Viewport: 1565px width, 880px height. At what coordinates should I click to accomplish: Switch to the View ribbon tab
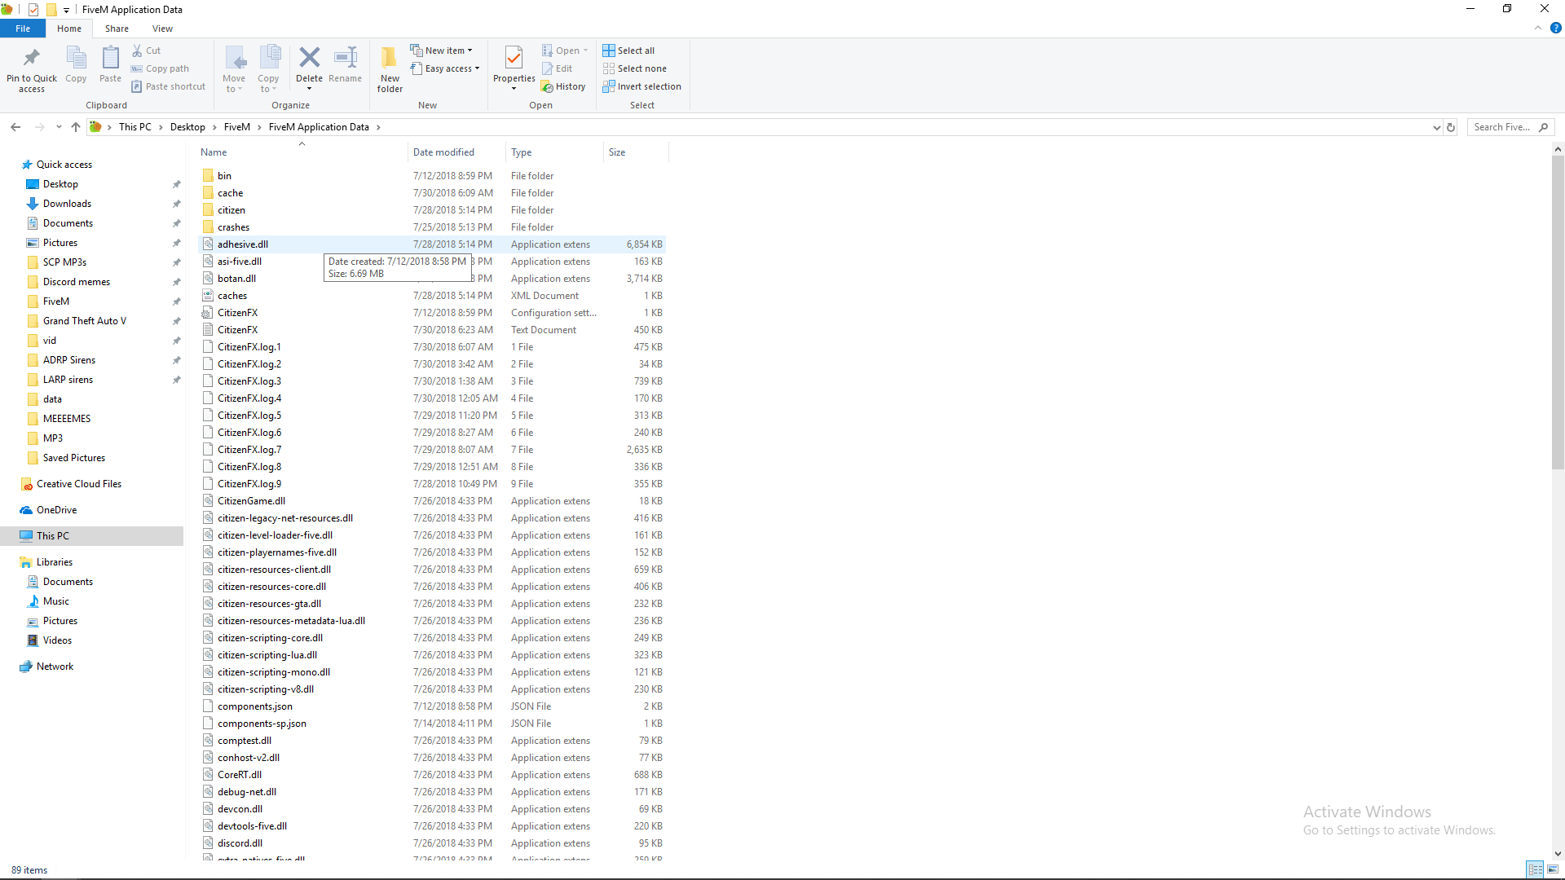pyautogui.click(x=162, y=29)
